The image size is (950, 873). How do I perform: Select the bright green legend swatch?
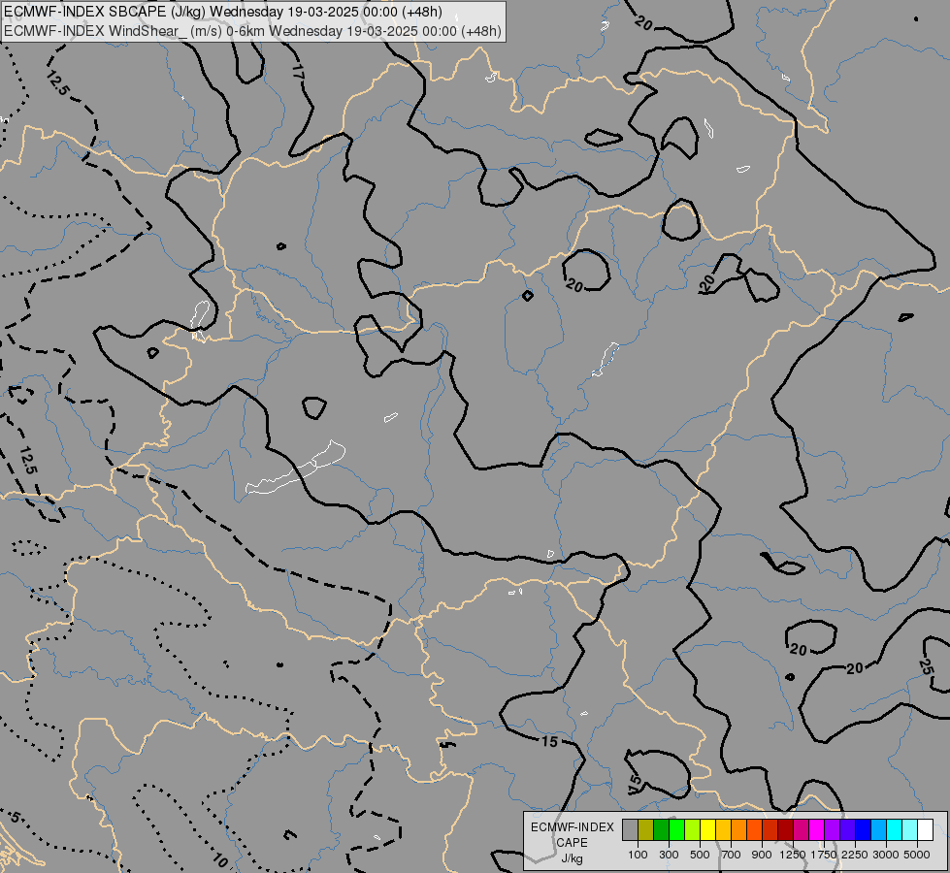coord(676,830)
